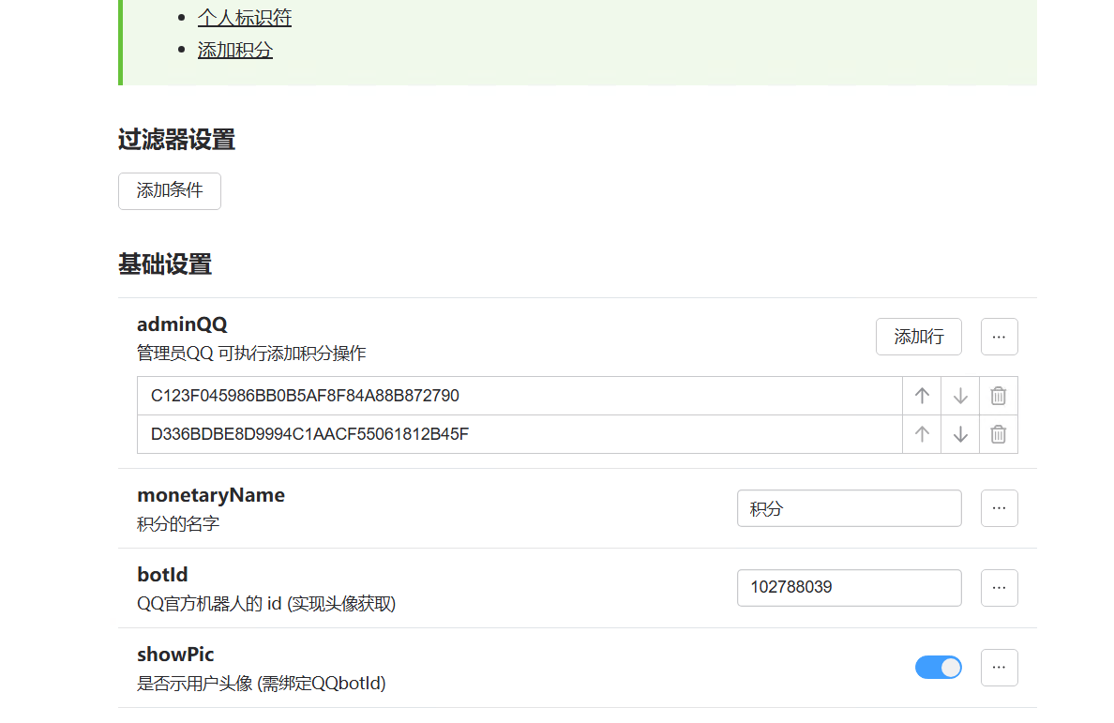Viewport: 1114px width, 723px height.
Task: Move adminQQ row D336BDBE... down
Action: pyautogui.click(x=960, y=434)
